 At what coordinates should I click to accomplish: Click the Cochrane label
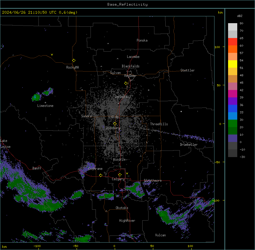coord(95,169)
